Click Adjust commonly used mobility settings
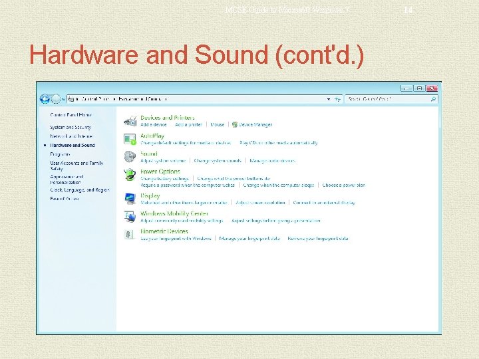The image size is (479, 359). 182,221
